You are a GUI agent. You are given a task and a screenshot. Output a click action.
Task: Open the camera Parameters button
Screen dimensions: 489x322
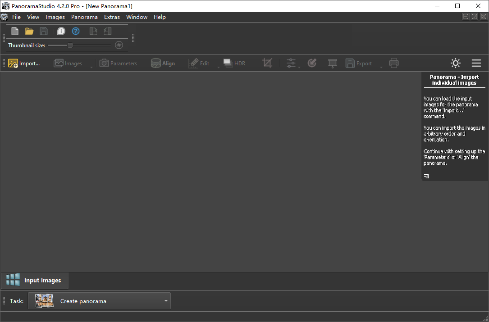[118, 63]
